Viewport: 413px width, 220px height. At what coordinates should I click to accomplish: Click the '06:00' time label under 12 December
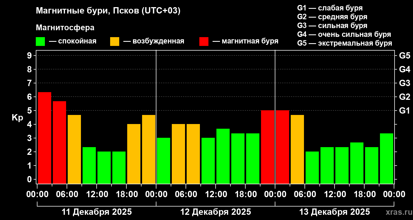pos(186,194)
